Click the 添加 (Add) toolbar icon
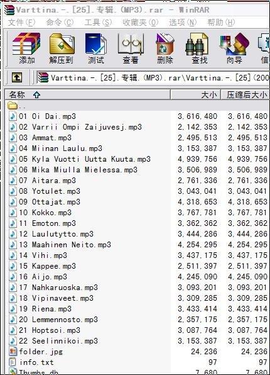Screen dimensions: 270x375 click(26, 44)
